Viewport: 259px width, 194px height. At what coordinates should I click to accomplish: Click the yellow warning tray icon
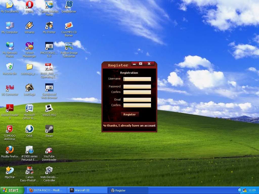coord(245,190)
